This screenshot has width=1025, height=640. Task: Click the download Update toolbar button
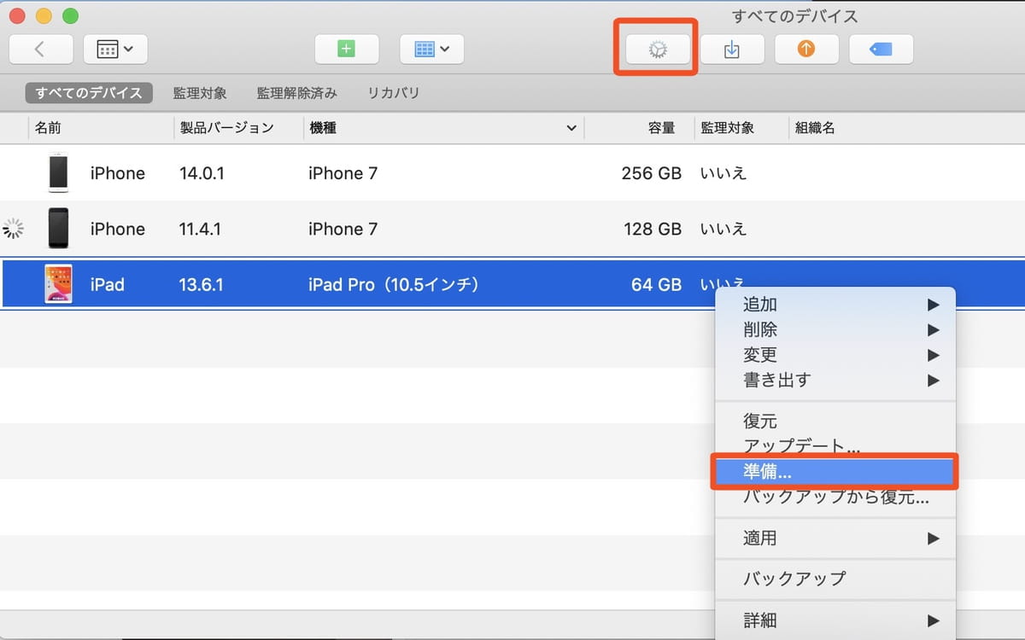(732, 49)
